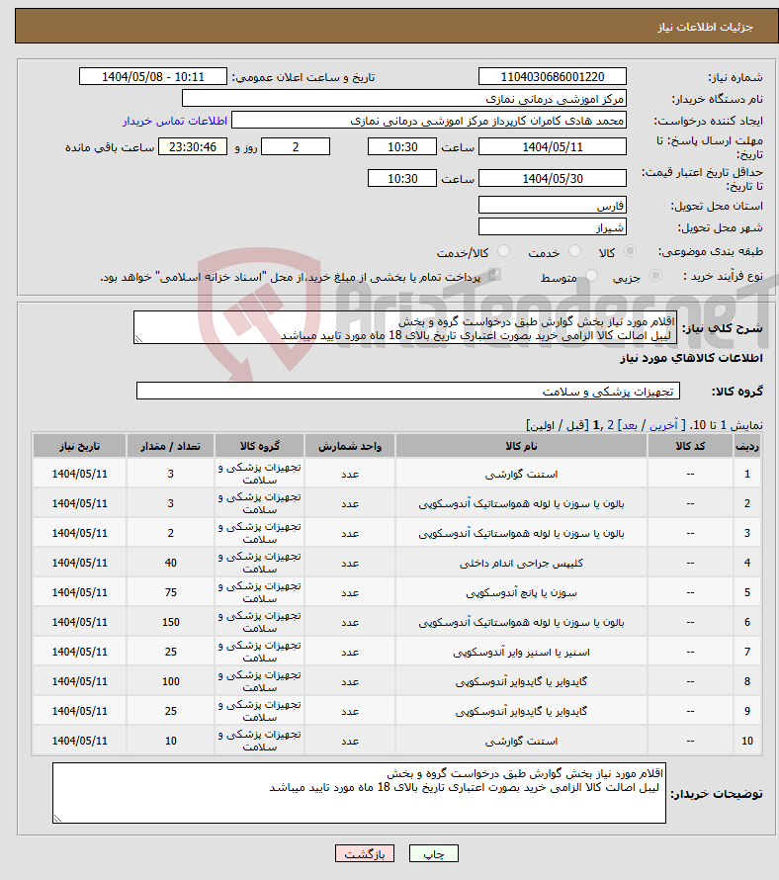Click the گروه کالا field تجهیزات پزشکی و سلامت

click(408, 392)
